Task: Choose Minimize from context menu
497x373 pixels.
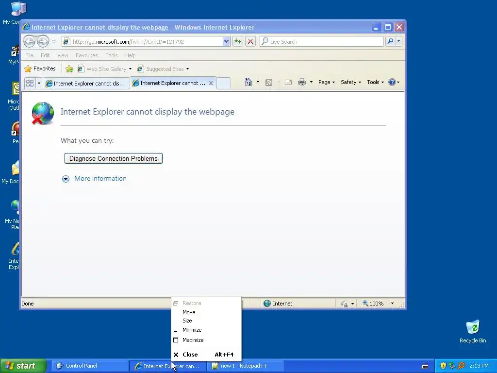Action: [206, 330]
